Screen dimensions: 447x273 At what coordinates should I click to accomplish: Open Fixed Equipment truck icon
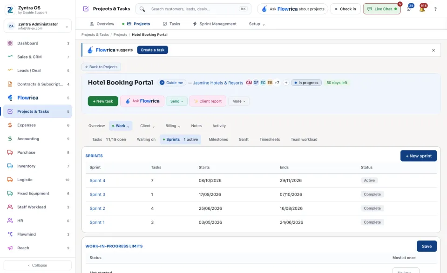point(10,193)
